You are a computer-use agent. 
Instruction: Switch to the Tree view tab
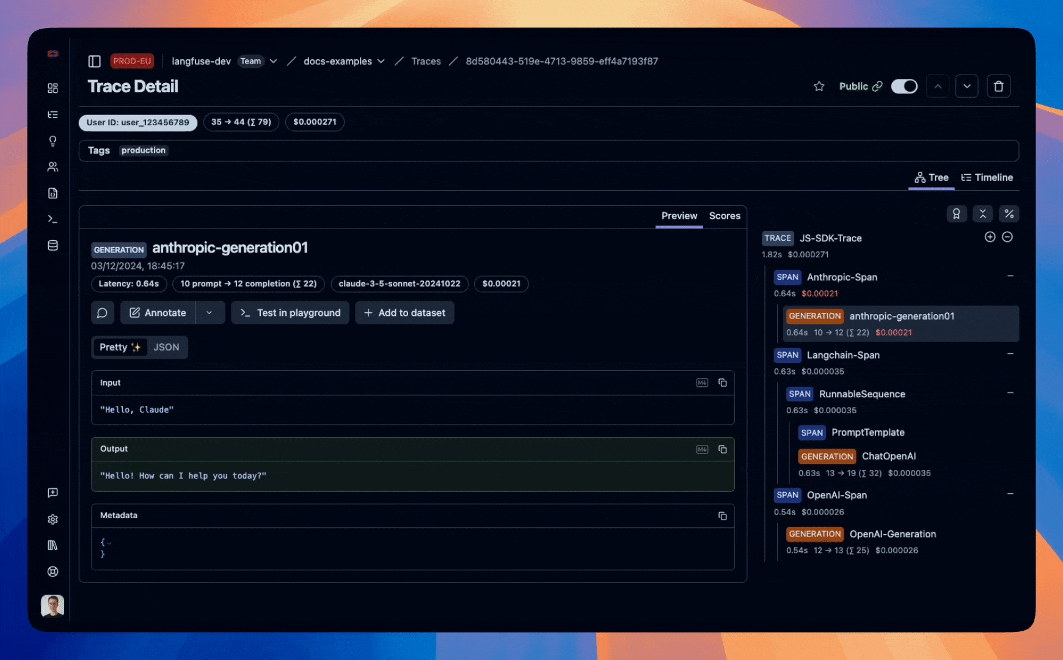pos(932,177)
